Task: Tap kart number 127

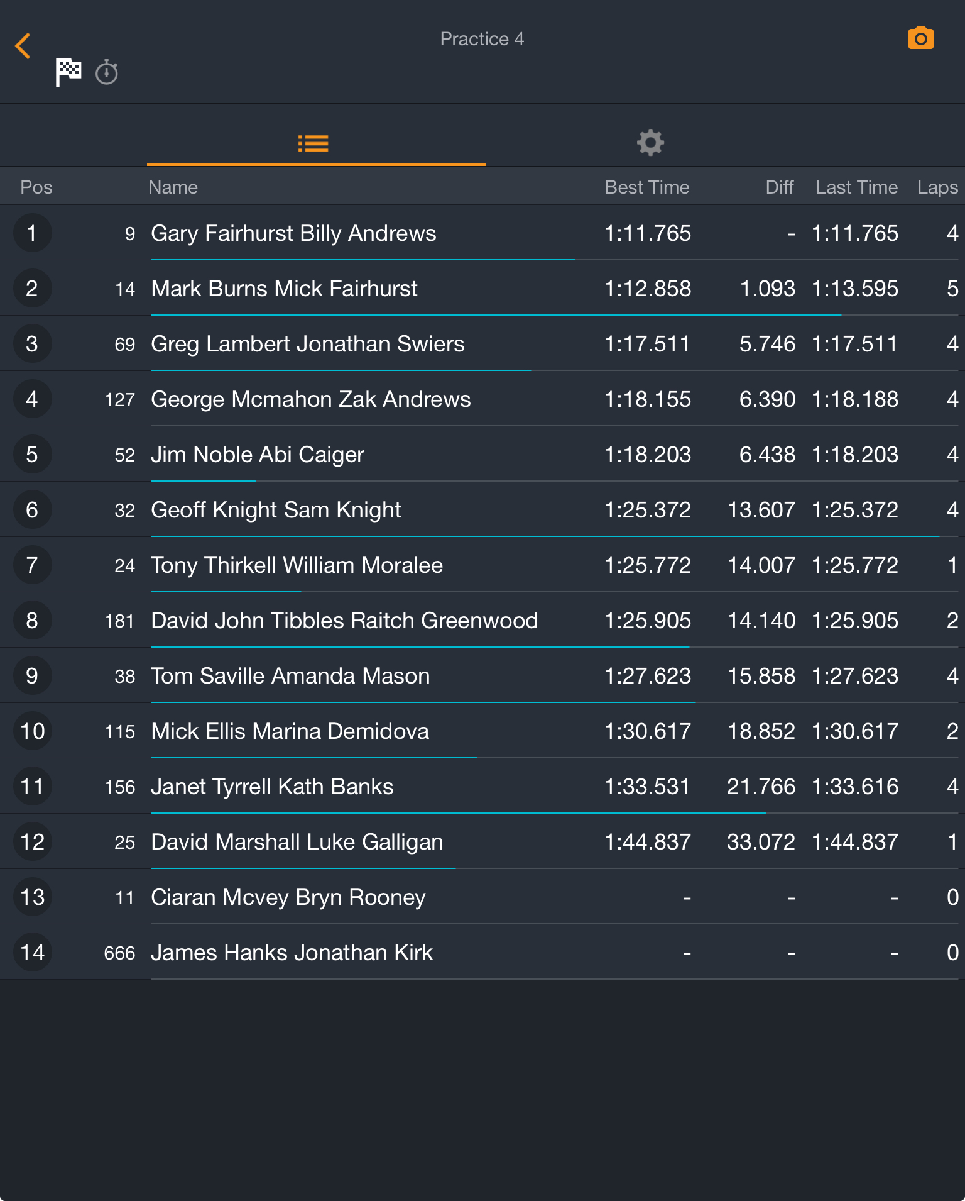Action: pos(120,400)
